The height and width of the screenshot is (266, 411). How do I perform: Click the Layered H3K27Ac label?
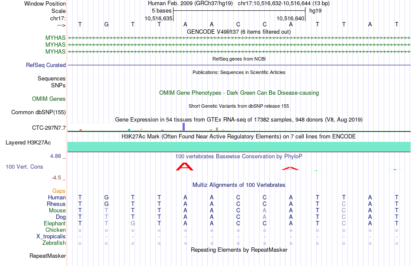28,143
